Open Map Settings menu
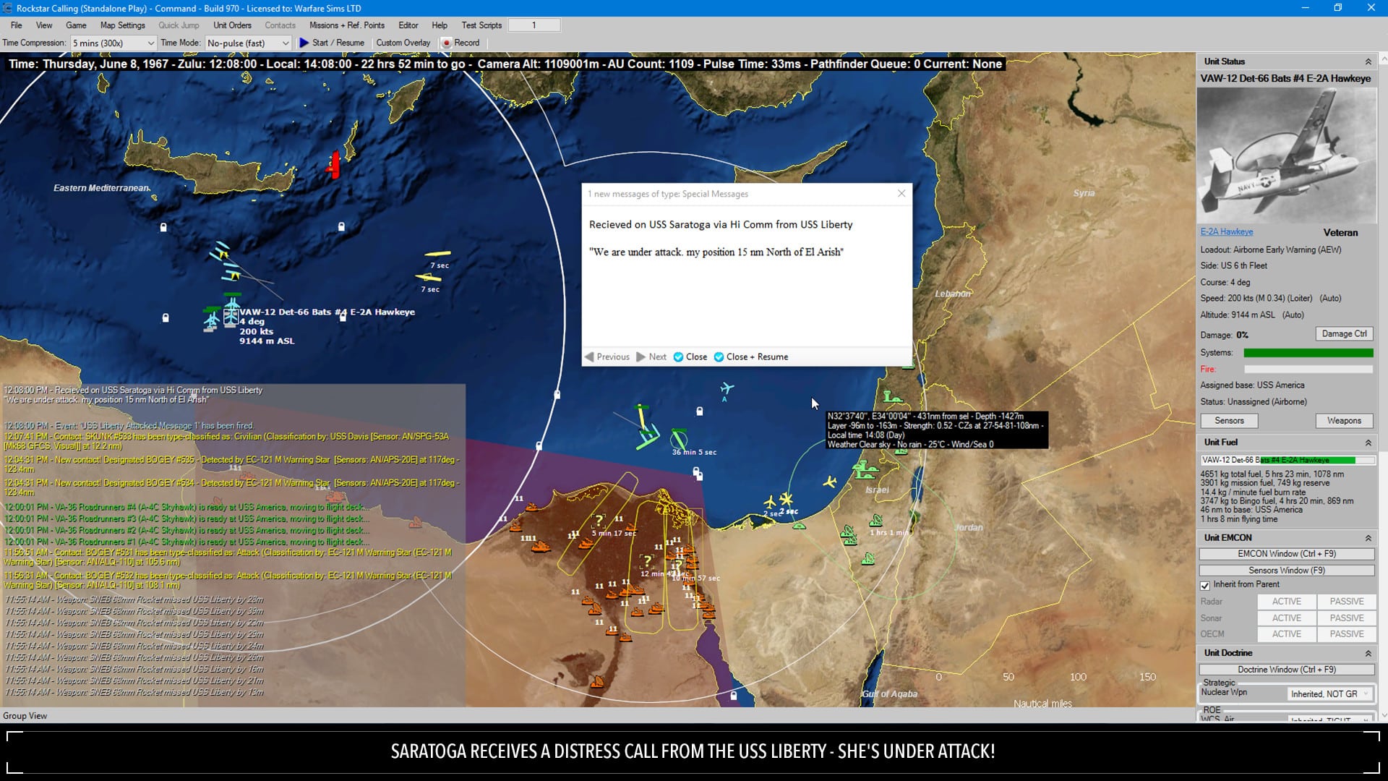1388x781 pixels. [122, 25]
